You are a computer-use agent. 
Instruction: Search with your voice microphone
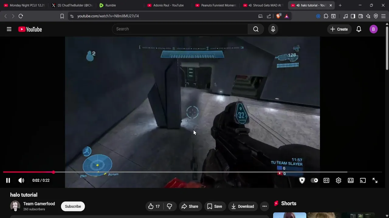click(x=273, y=29)
